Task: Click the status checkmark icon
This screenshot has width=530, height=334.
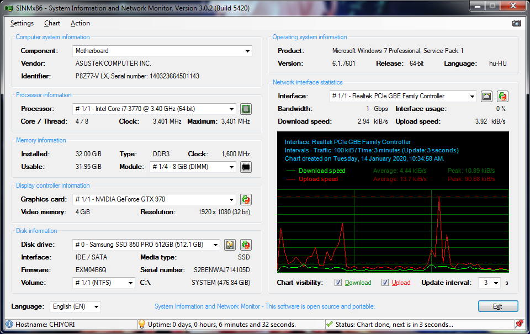Action: click(330, 324)
